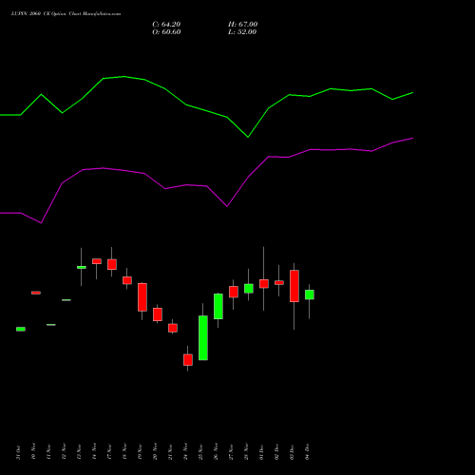475x475 pixels.
Task: Click the 12 Nov date label
Action: [64, 451]
